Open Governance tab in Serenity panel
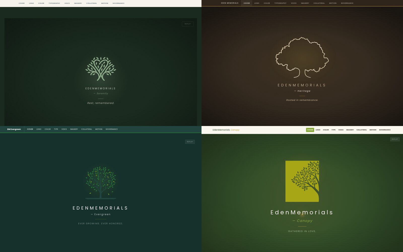403x252 pixels. [x=118, y=3]
